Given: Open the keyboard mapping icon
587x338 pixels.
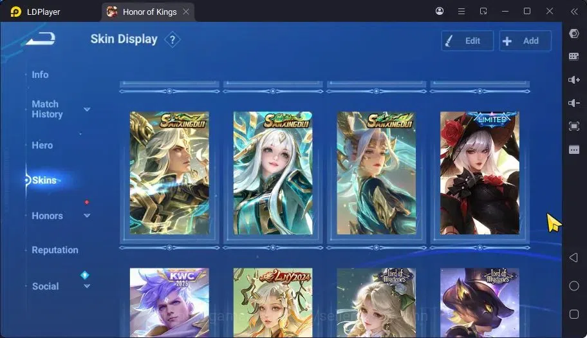Looking at the screenshot, I should [574, 57].
